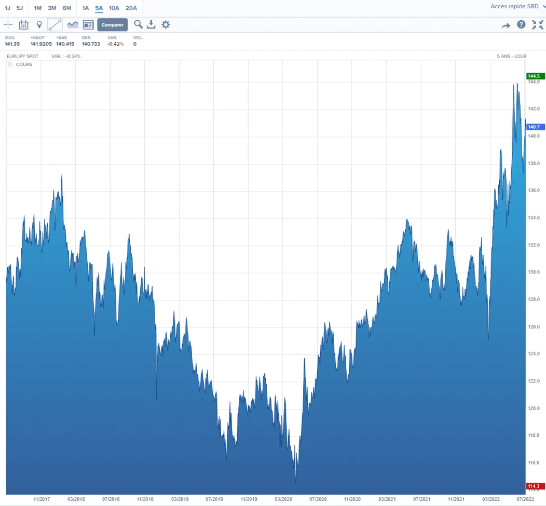546x506 pixels.
Task: Exit fullscreen chart mode
Action: [537, 24]
